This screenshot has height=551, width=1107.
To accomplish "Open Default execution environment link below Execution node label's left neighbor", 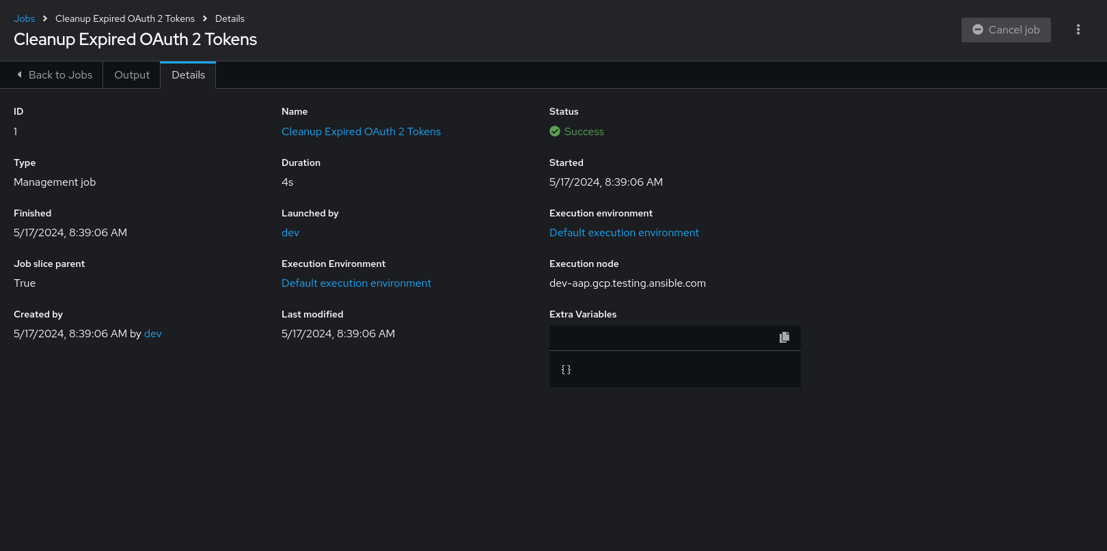I will [x=356, y=283].
